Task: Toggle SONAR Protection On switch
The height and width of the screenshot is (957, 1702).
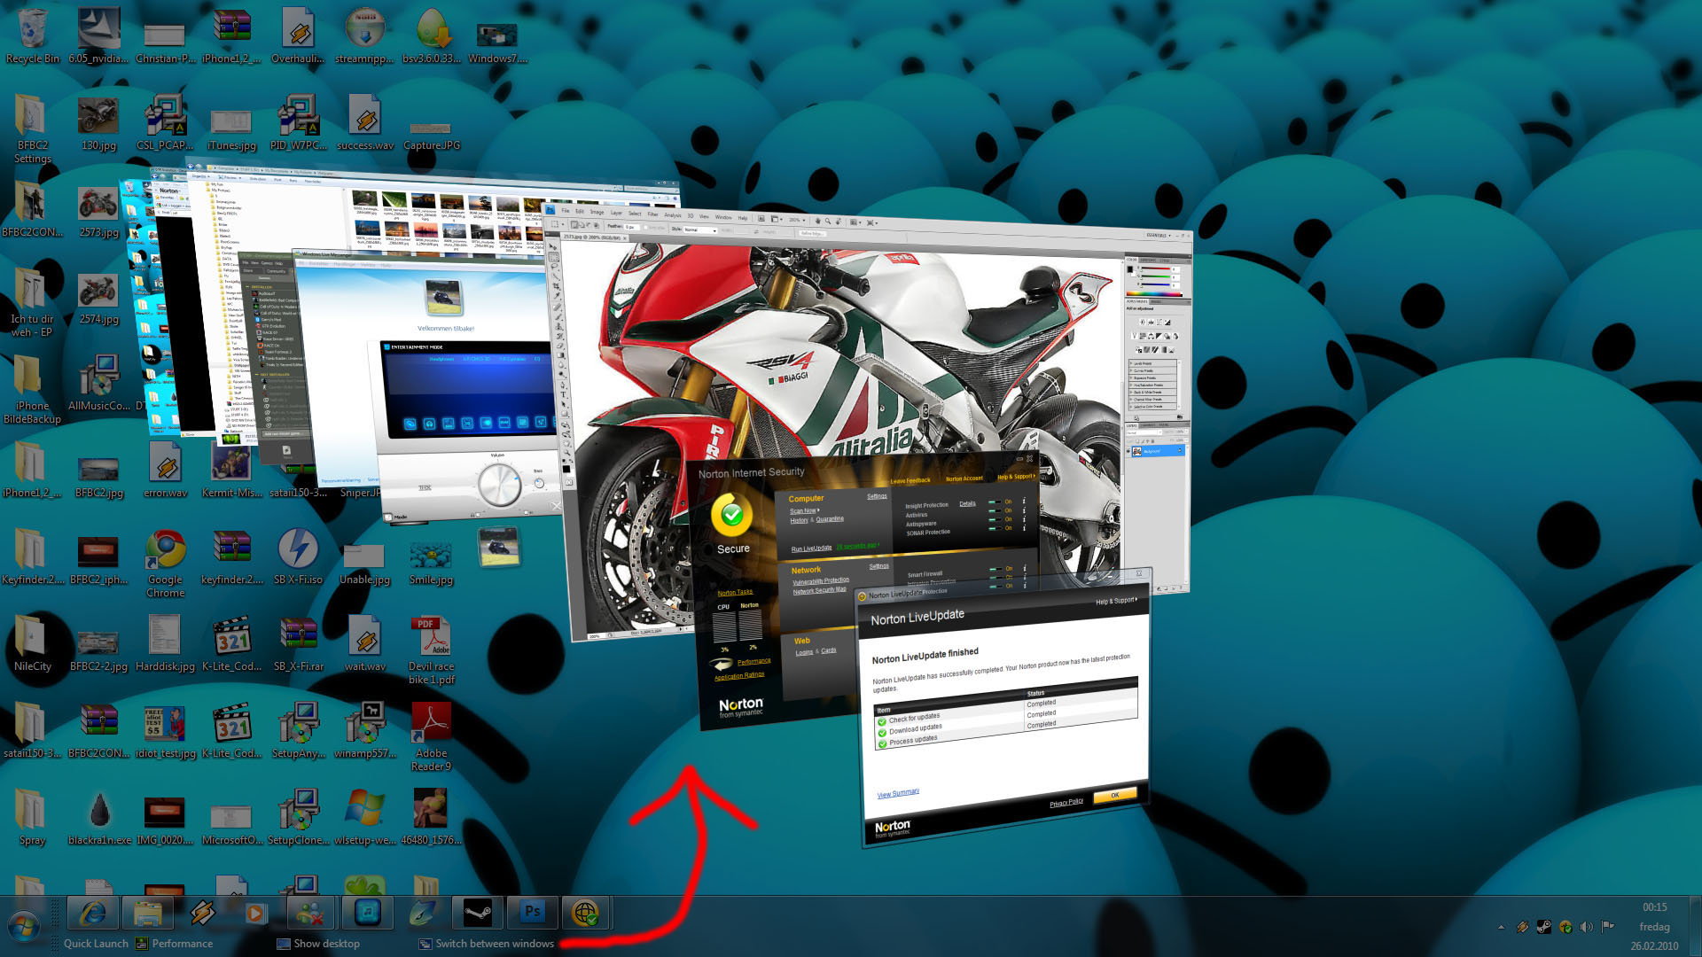Action: pyautogui.click(x=995, y=529)
